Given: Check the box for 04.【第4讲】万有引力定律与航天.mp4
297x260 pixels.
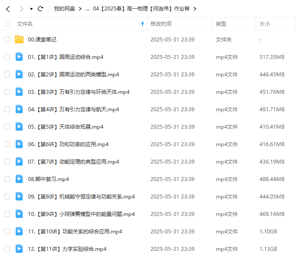Looking at the screenshot, I should [7, 109].
